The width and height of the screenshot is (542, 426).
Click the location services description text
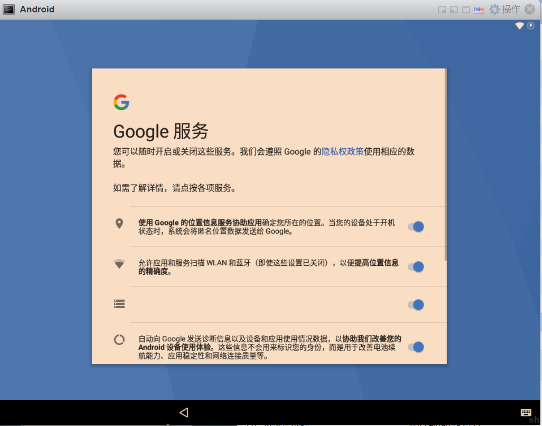[266, 227]
